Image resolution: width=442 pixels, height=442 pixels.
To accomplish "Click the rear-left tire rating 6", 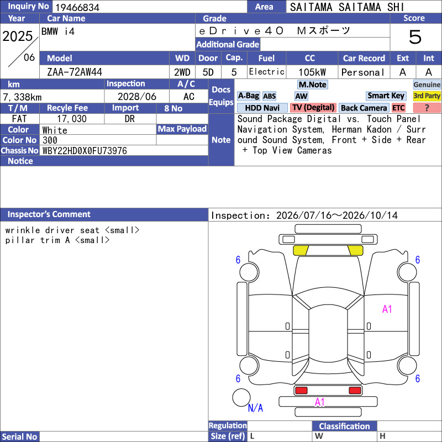I will tap(238, 378).
